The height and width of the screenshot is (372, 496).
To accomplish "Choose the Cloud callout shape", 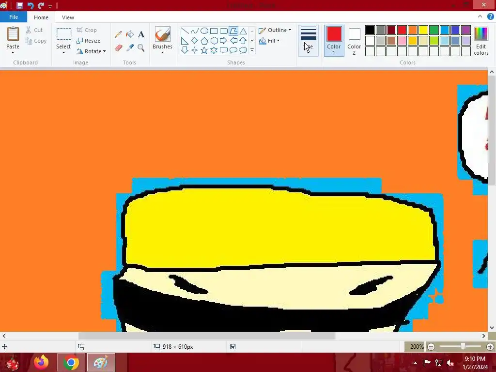I will [243, 50].
